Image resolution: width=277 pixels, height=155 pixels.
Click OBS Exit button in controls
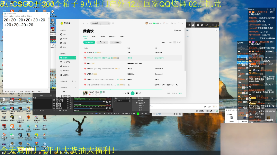[141, 110]
